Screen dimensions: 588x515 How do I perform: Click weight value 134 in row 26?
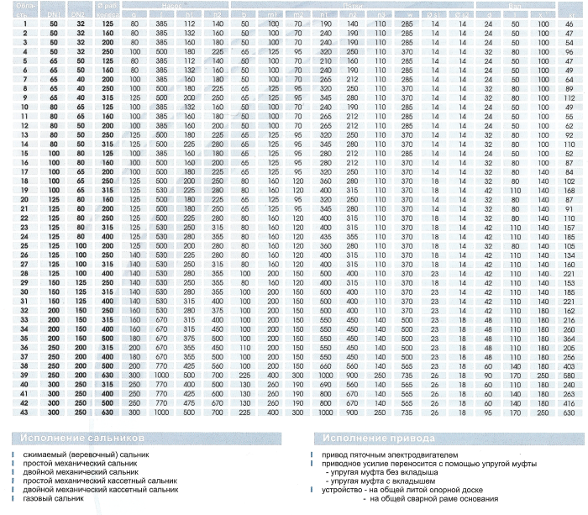tap(570, 255)
